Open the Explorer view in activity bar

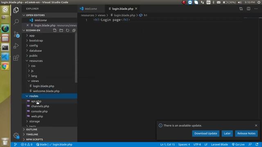point(16,10)
